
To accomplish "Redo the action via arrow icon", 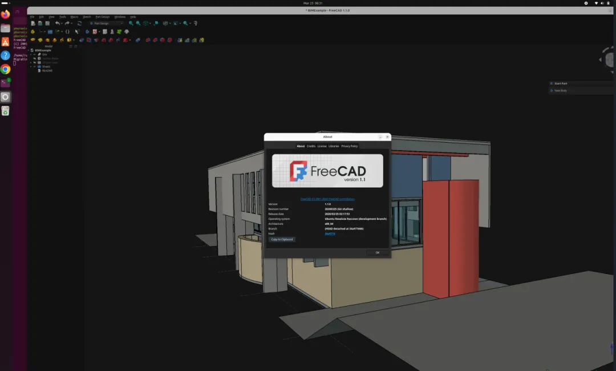I will point(67,23).
